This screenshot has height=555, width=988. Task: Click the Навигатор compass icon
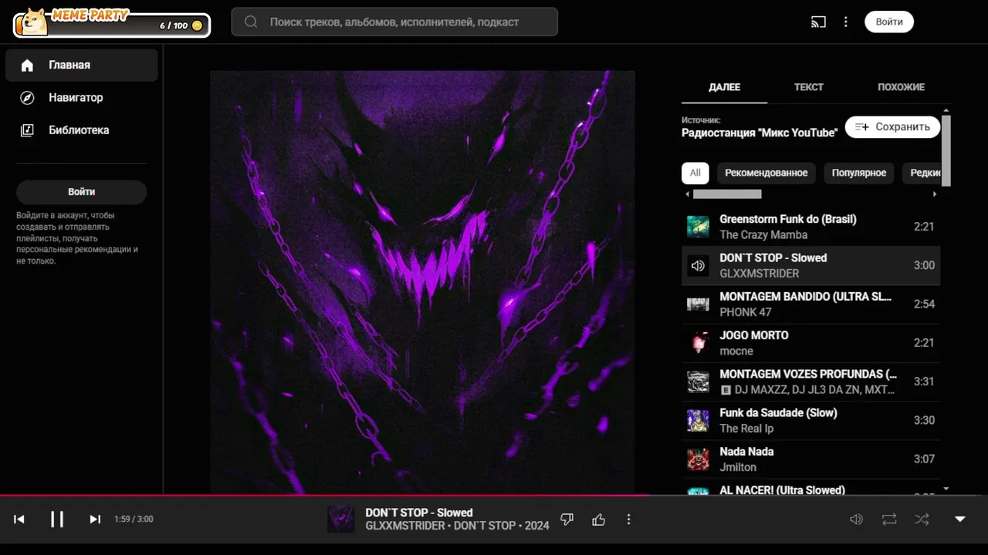[27, 98]
